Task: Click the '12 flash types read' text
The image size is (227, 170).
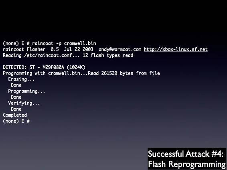Action: [x=108, y=55]
